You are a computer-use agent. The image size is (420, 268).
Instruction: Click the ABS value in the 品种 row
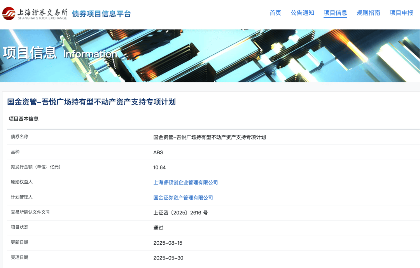tap(158, 153)
